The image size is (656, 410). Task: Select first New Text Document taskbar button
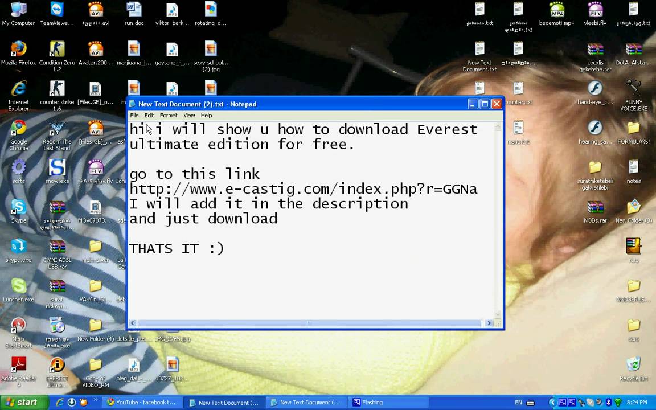224,403
